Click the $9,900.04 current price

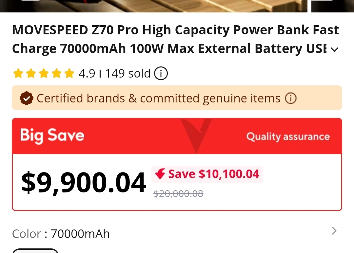point(84,182)
